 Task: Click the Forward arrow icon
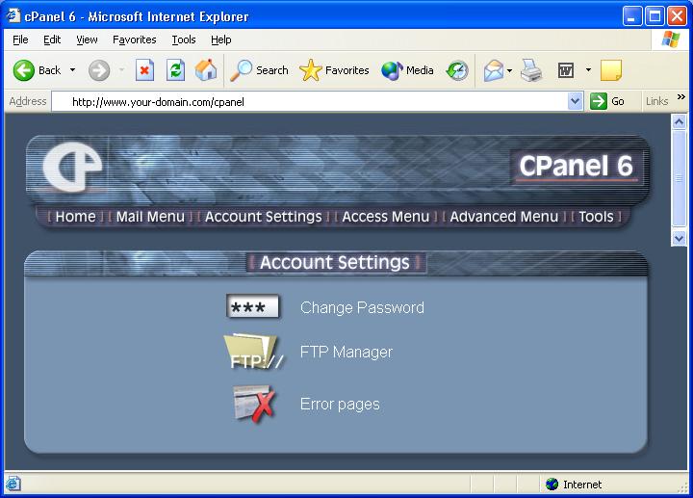[x=99, y=70]
